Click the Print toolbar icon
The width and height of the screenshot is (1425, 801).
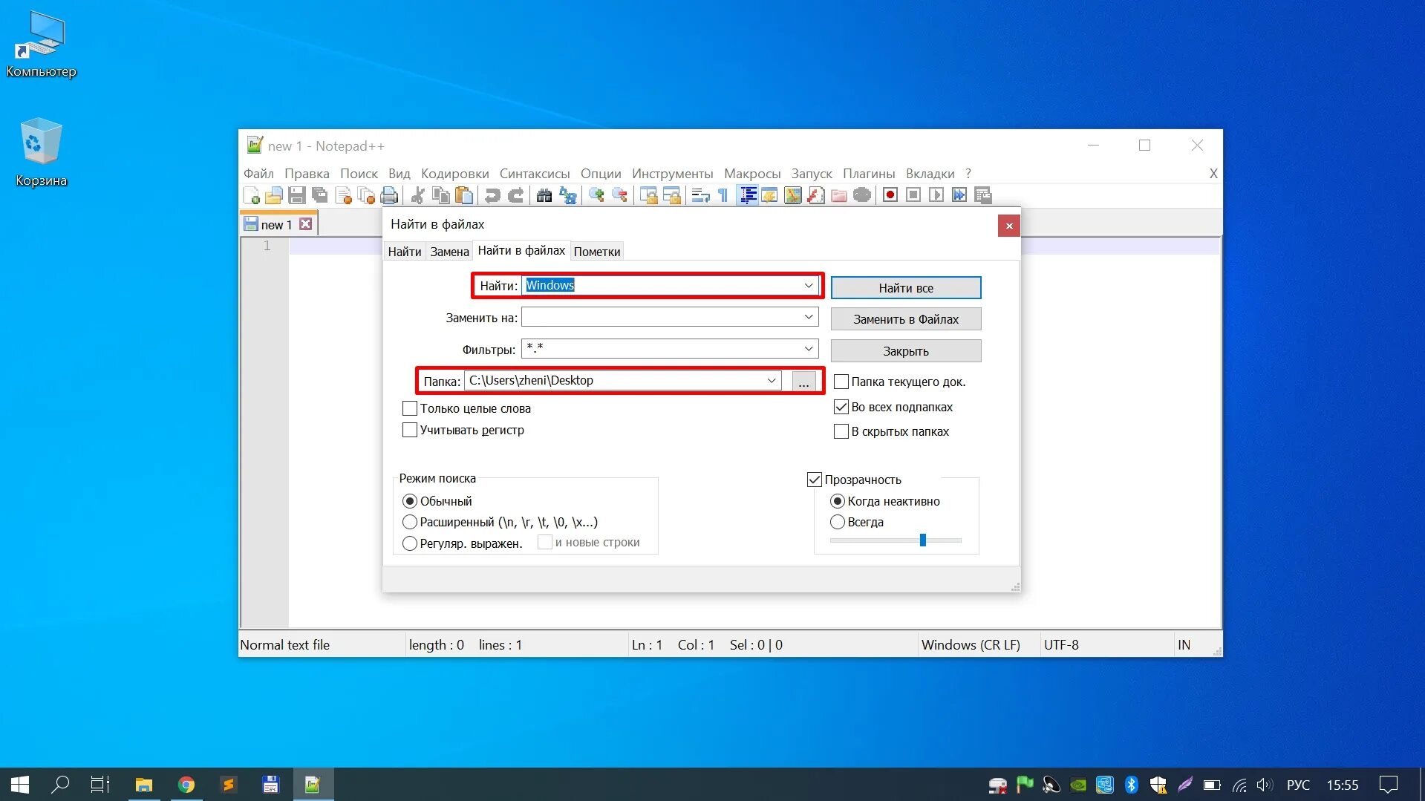tap(389, 195)
